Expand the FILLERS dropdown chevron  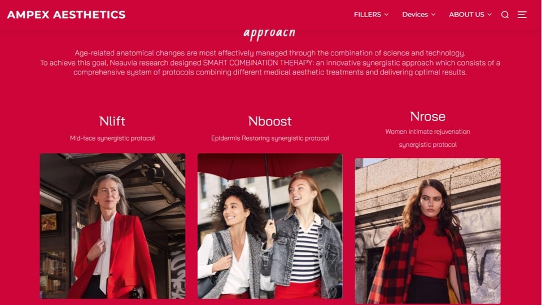click(386, 15)
